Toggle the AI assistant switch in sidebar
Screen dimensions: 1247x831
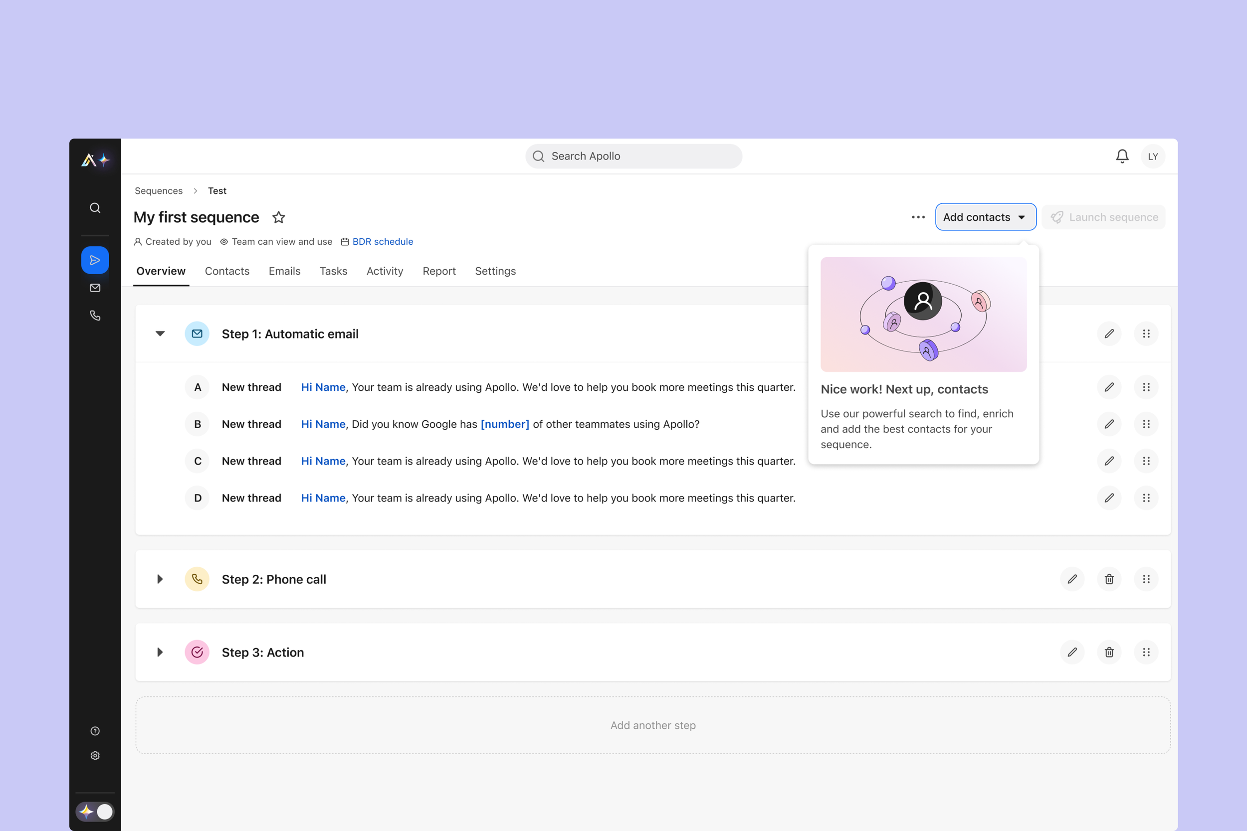95,812
